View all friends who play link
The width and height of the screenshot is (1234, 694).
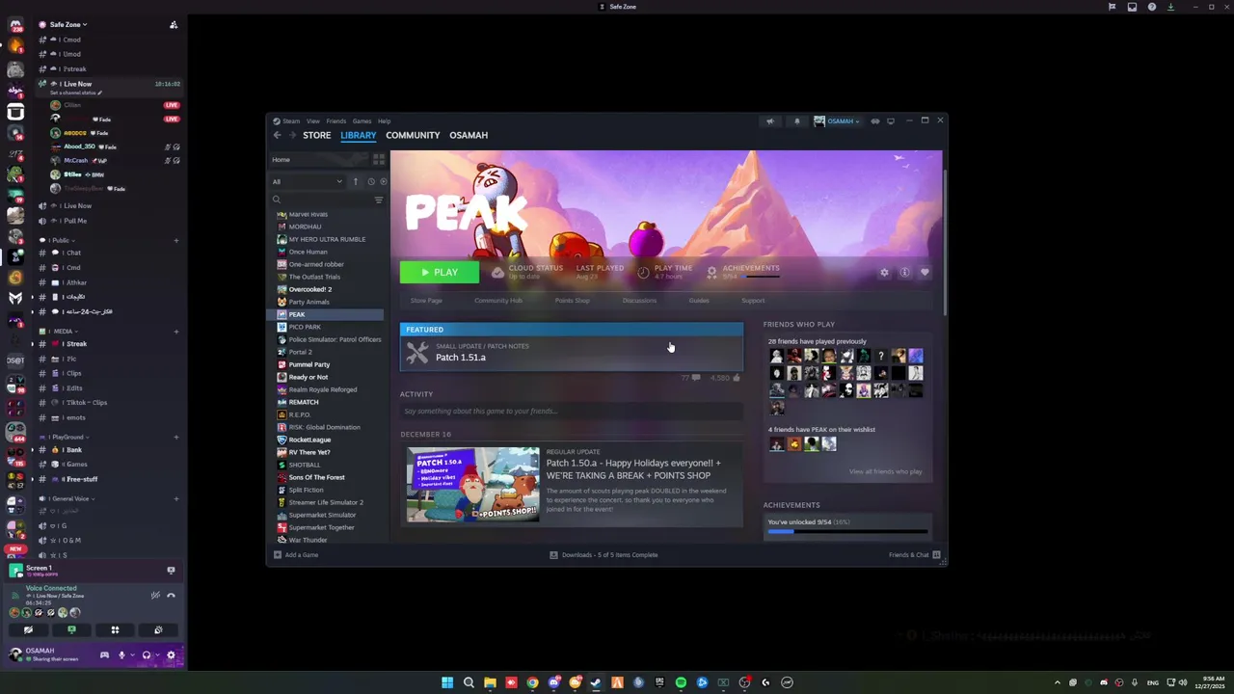[x=885, y=471]
